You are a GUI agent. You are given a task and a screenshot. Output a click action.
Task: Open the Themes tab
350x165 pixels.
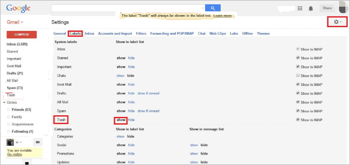(263, 33)
